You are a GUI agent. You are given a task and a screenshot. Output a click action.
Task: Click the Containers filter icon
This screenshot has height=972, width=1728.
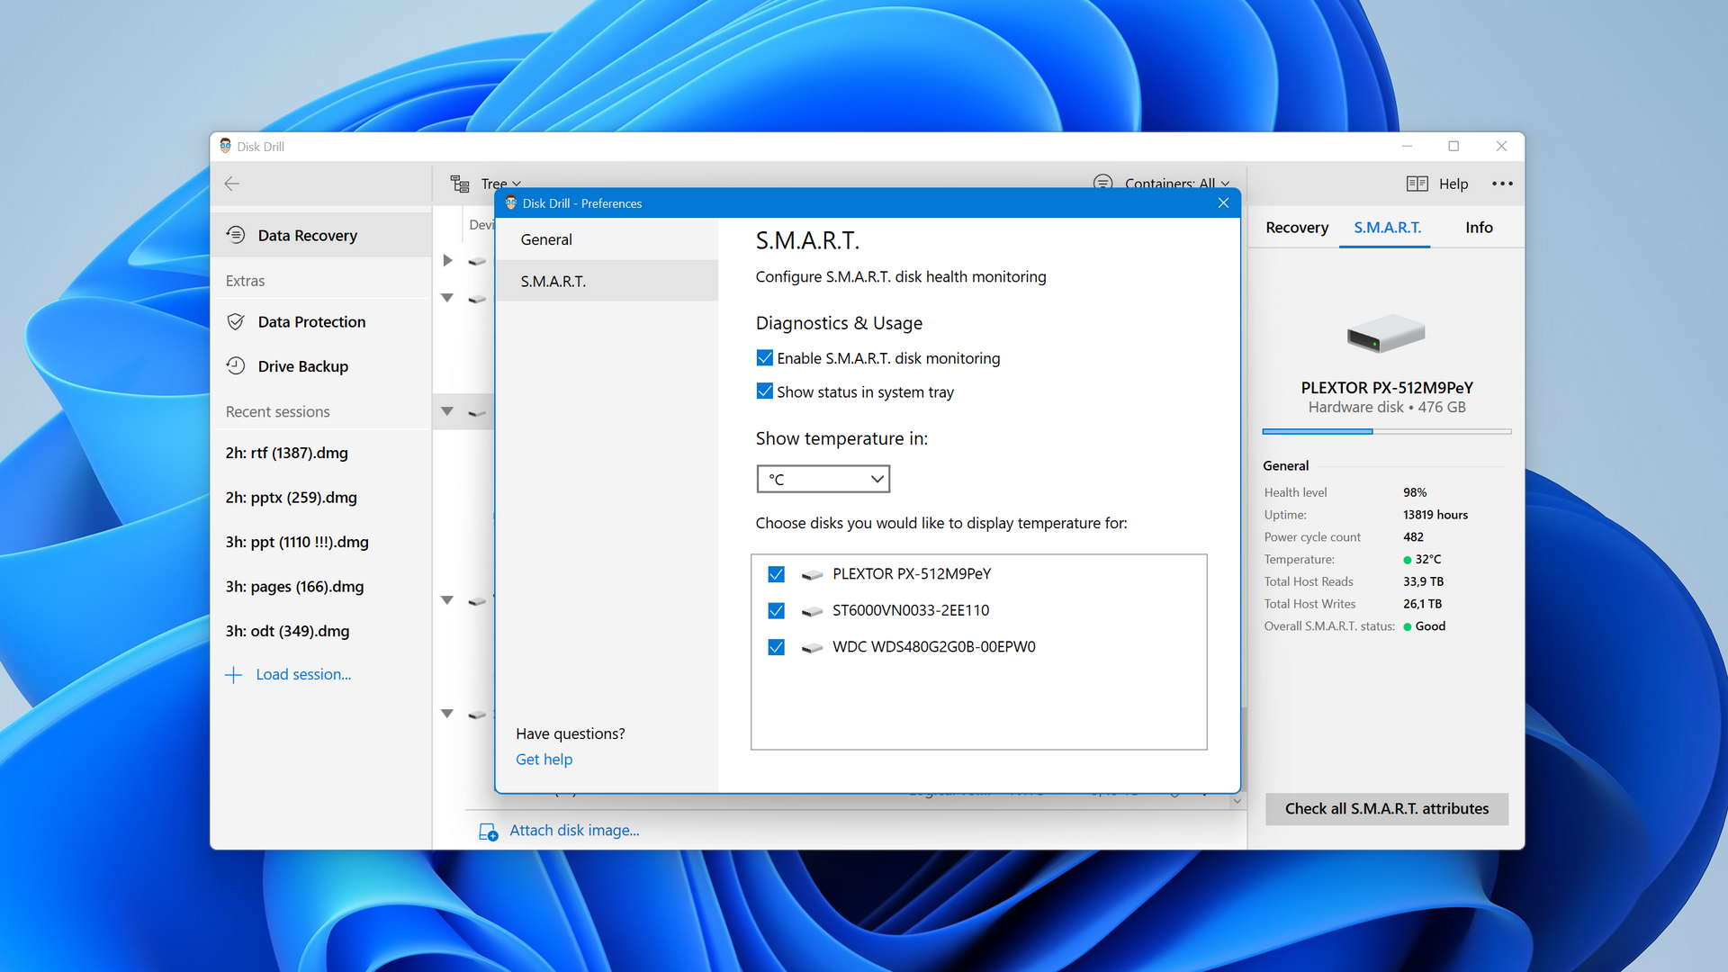(x=1103, y=183)
